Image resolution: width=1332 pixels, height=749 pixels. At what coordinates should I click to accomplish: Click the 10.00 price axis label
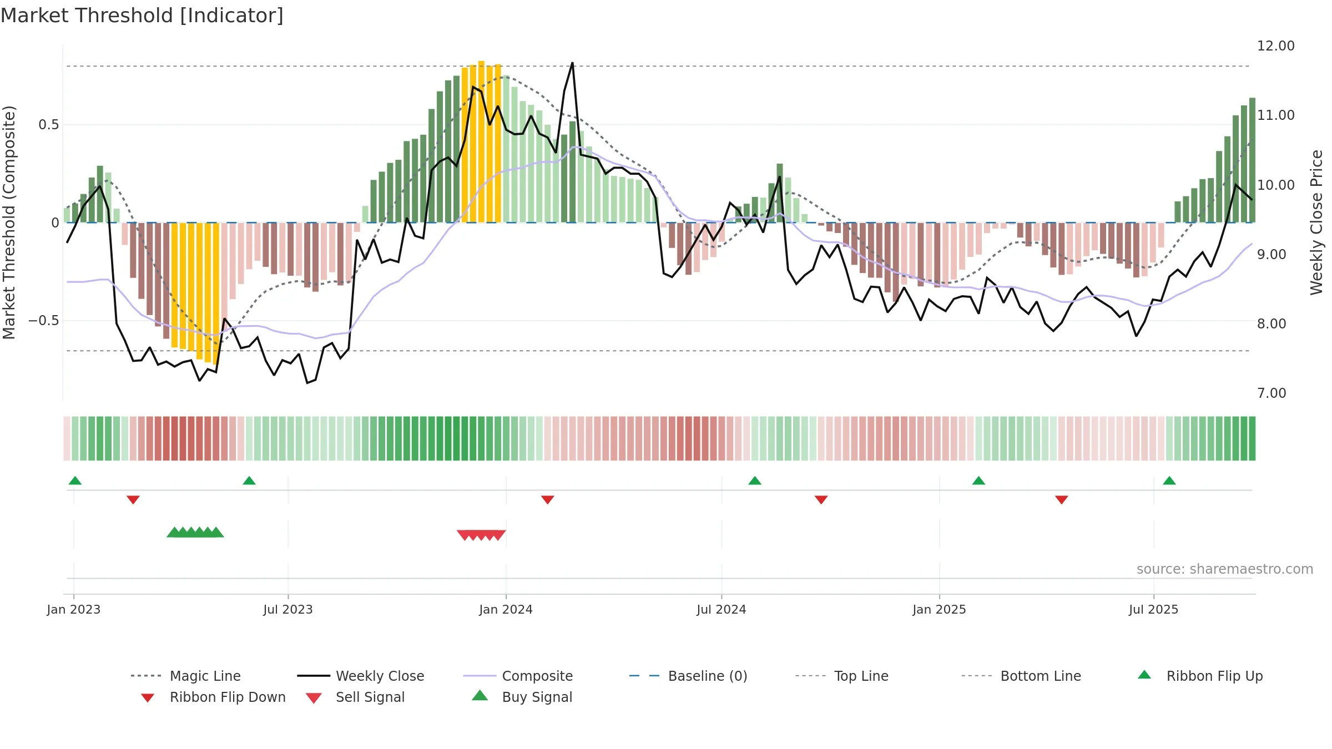[1276, 185]
